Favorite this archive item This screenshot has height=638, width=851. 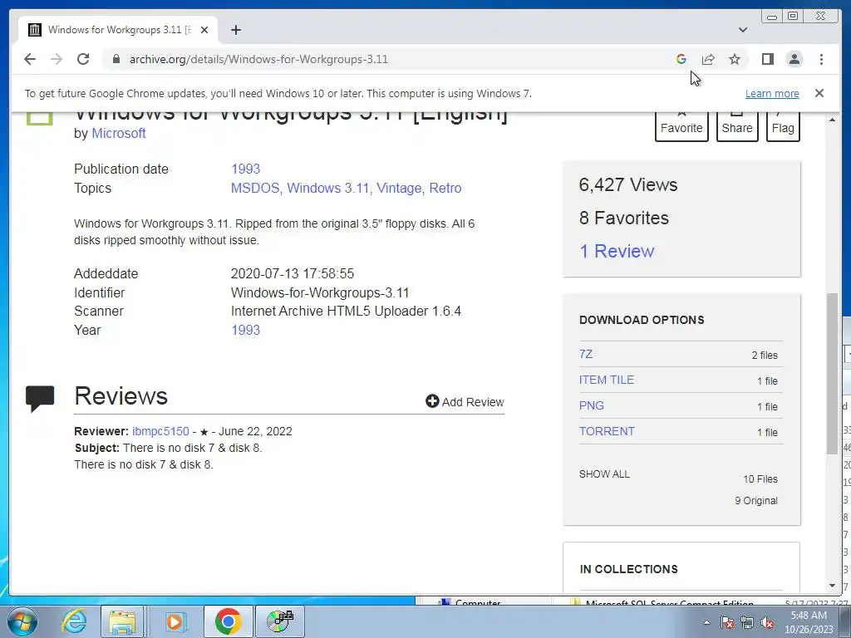[x=681, y=126]
